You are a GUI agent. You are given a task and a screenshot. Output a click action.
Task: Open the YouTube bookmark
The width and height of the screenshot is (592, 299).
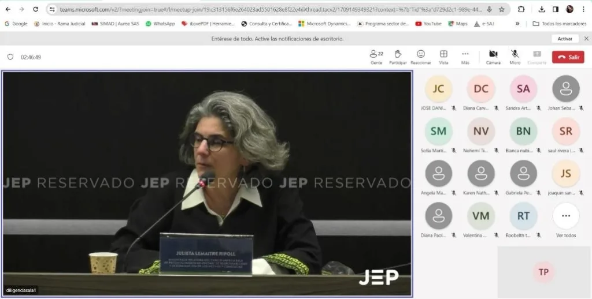[x=428, y=23]
